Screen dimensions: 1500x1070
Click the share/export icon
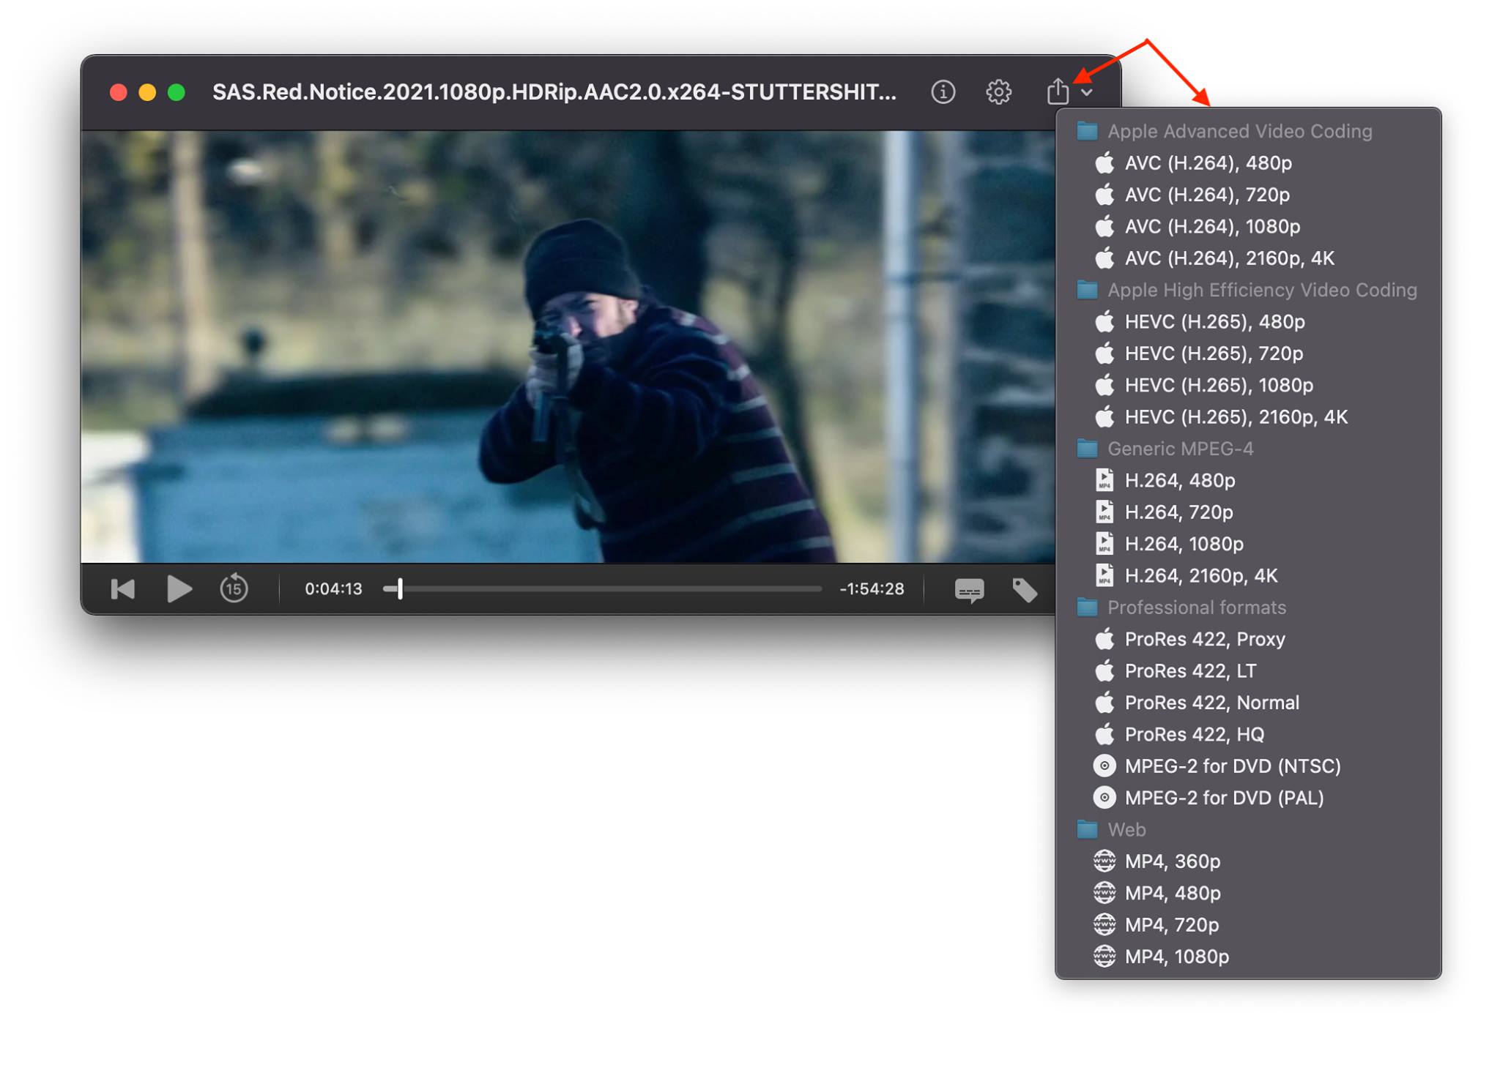click(x=1057, y=92)
